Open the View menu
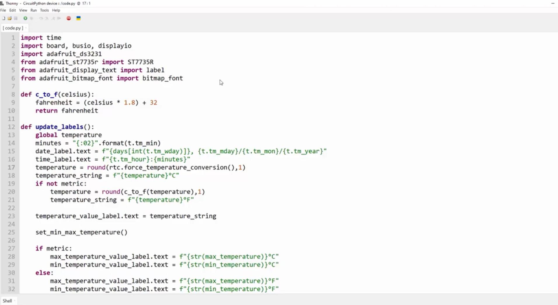 [x=23, y=10]
